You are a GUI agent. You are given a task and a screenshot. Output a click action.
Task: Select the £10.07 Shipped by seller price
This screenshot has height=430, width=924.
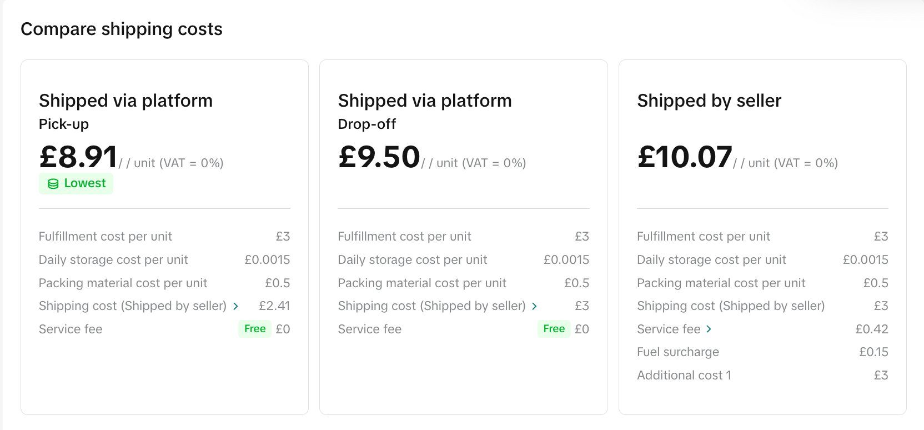click(x=685, y=157)
